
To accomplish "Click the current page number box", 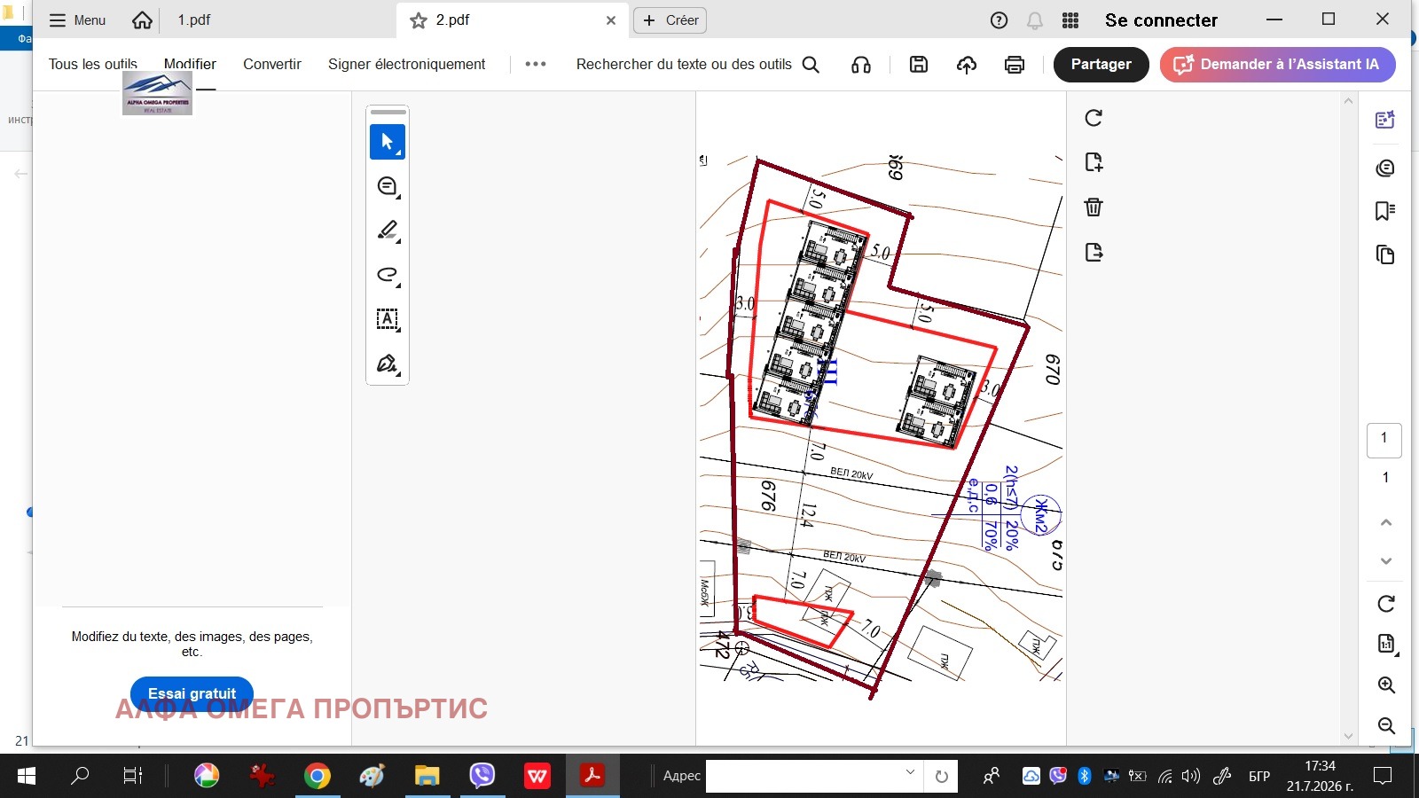I will (1384, 440).
